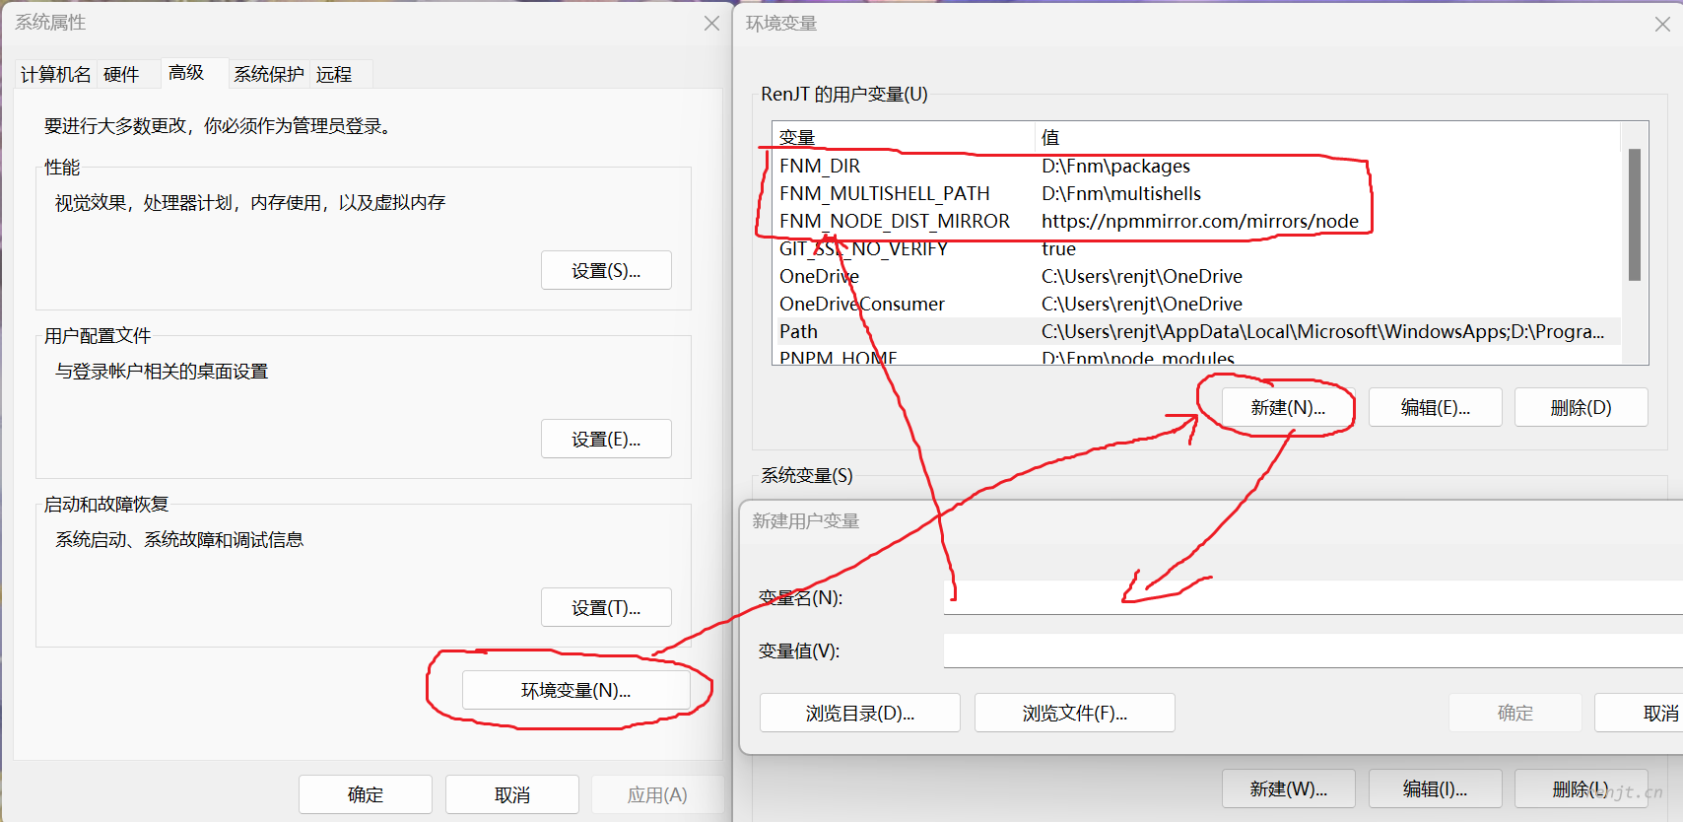Open 环境变量(N)... dialog

click(x=575, y=690)
